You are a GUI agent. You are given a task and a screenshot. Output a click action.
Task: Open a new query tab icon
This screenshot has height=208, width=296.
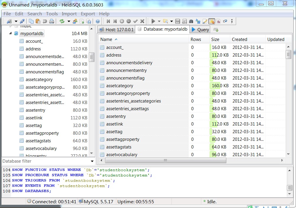[x=216, y=30]
